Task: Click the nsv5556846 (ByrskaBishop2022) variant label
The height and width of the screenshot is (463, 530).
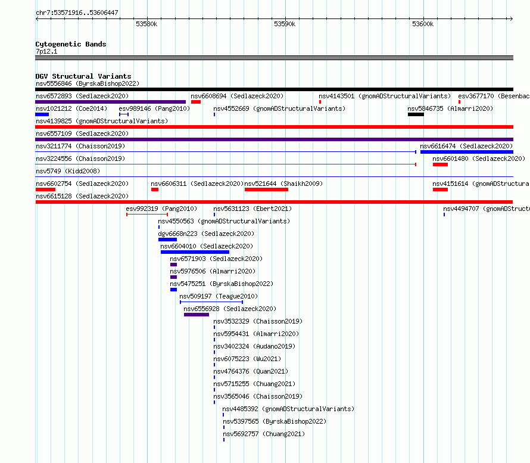Action: pos(88,83)
